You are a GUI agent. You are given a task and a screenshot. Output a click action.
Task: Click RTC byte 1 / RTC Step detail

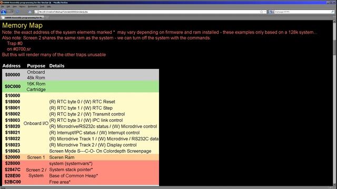(81, 108)
